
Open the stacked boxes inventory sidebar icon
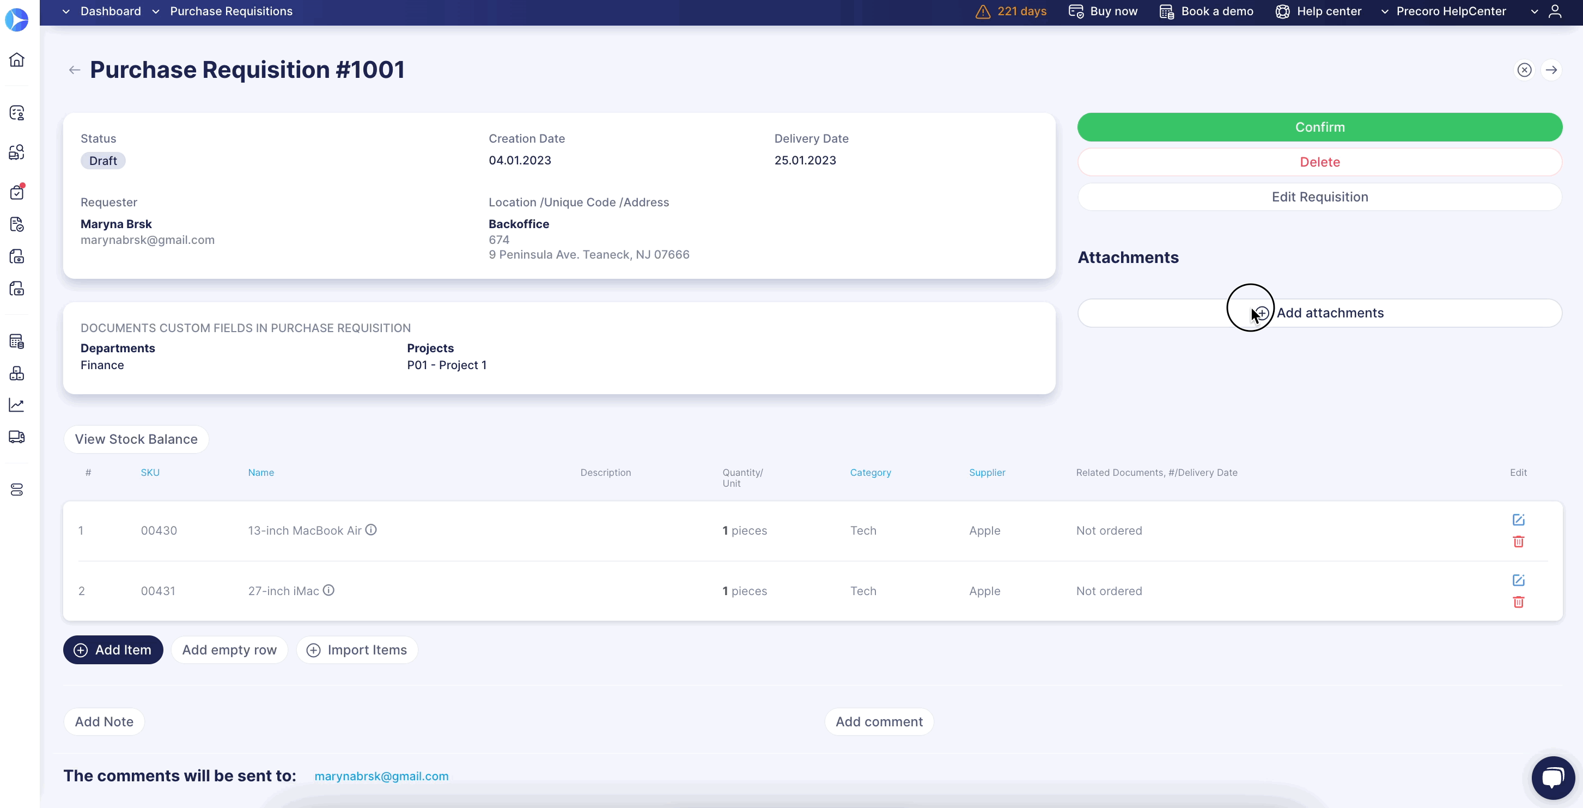pyautogui.click(x=16, y=374)
